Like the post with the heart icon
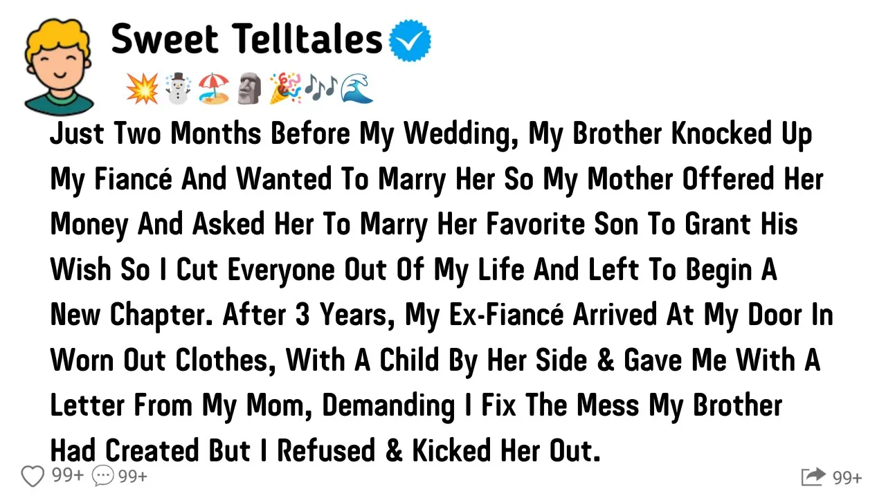Viewport: 886px width, 498px height. point(33,476)
